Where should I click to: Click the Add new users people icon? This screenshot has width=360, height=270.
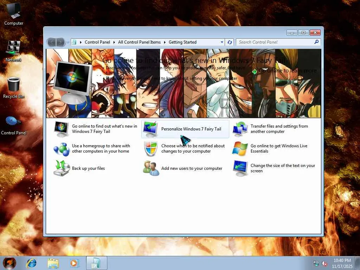click(150, 168)
